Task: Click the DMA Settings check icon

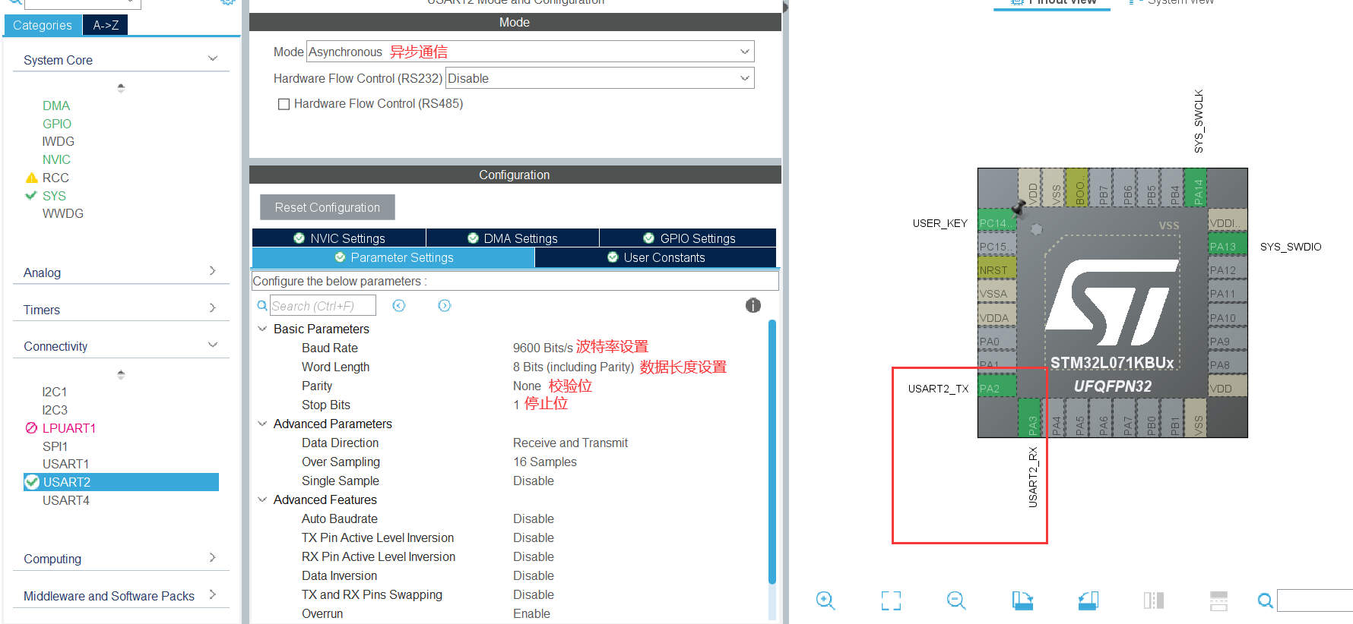Action: click(x=473, y=238)
